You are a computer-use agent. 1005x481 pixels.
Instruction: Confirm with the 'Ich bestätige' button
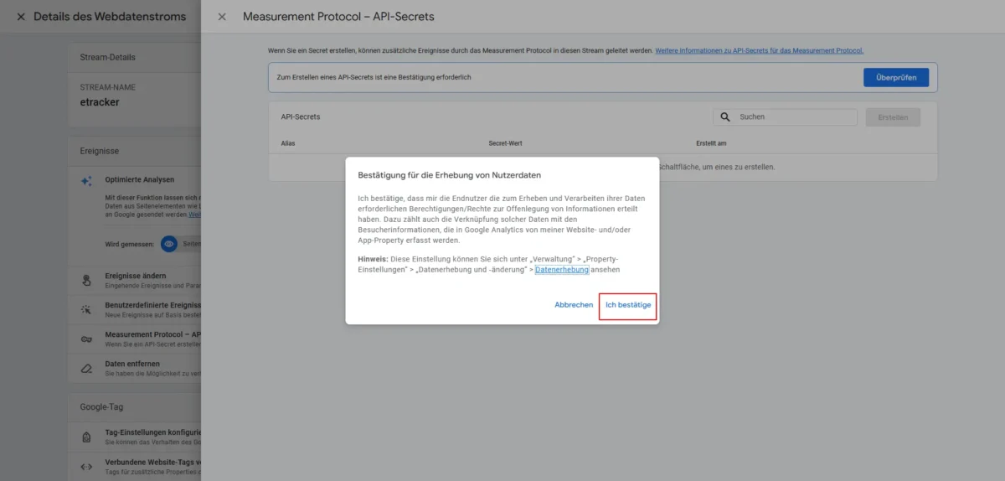coord(628,305)
